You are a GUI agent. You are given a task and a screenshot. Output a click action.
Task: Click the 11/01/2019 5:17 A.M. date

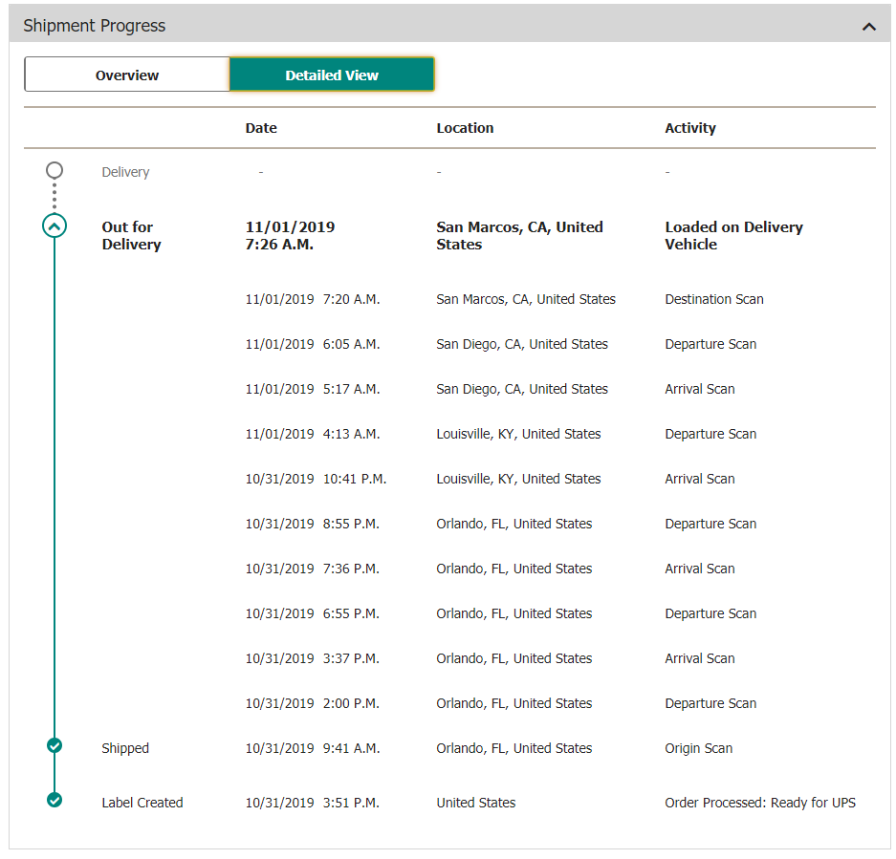coord(313,389)
